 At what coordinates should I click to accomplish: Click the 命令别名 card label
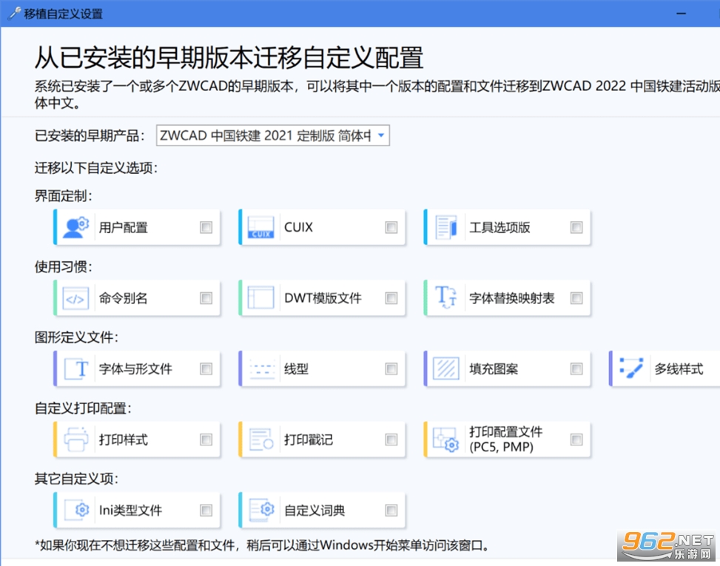tap(124, 298)
